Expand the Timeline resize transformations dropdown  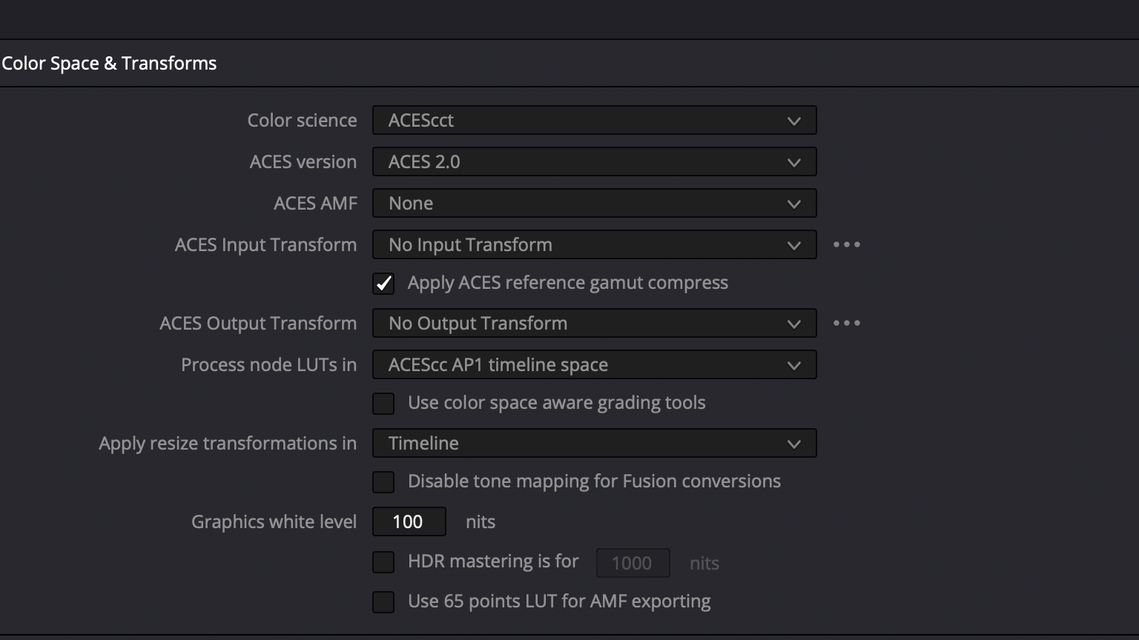578,443
